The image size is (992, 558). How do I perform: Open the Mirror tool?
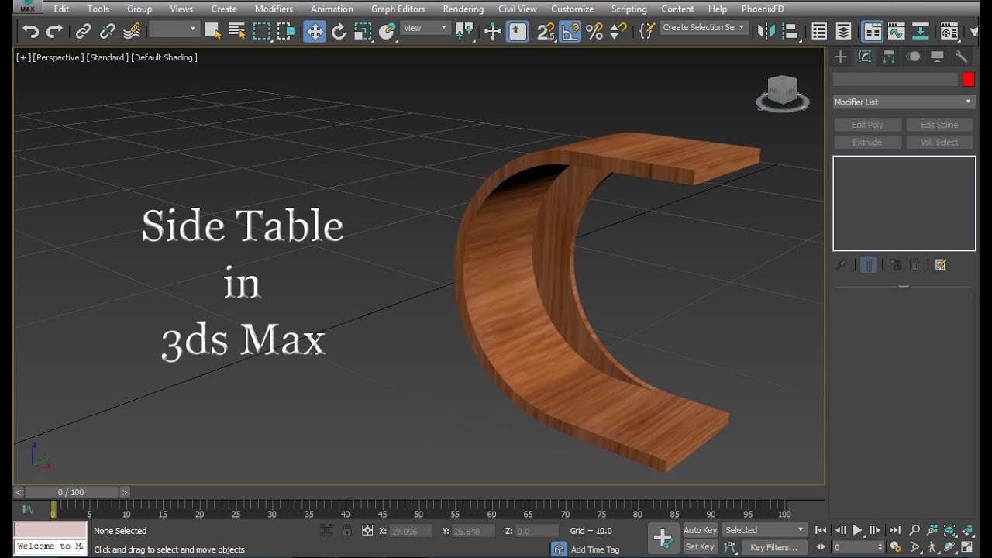pyautogui.click(x=766, y=31)
